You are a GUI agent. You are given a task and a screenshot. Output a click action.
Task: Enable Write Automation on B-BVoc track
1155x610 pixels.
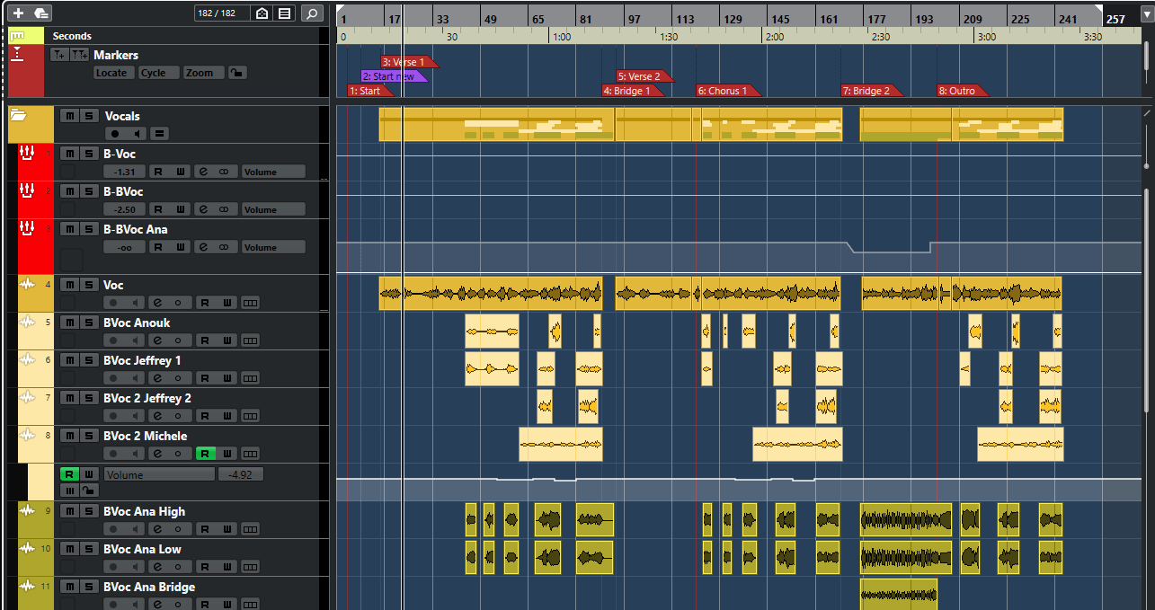(181, 209)
